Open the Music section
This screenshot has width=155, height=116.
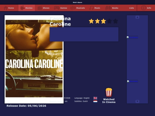coord(95,8)
